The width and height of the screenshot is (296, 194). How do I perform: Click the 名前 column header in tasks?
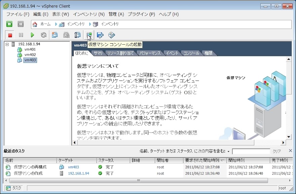click(x=30, y=160)
